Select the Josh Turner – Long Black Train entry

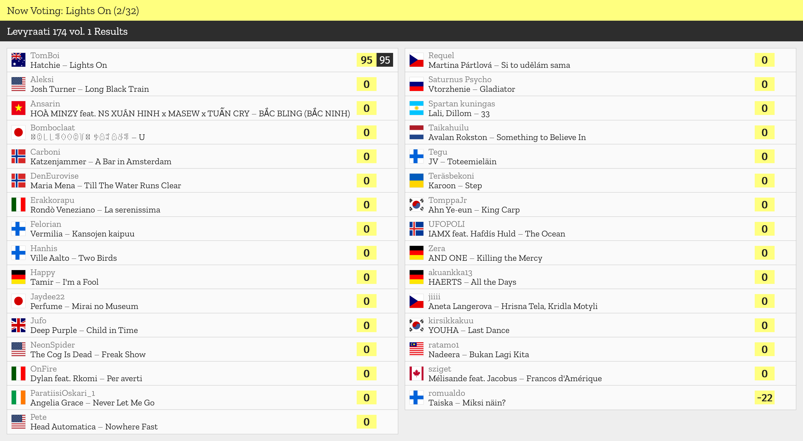(x=89, y=89)
